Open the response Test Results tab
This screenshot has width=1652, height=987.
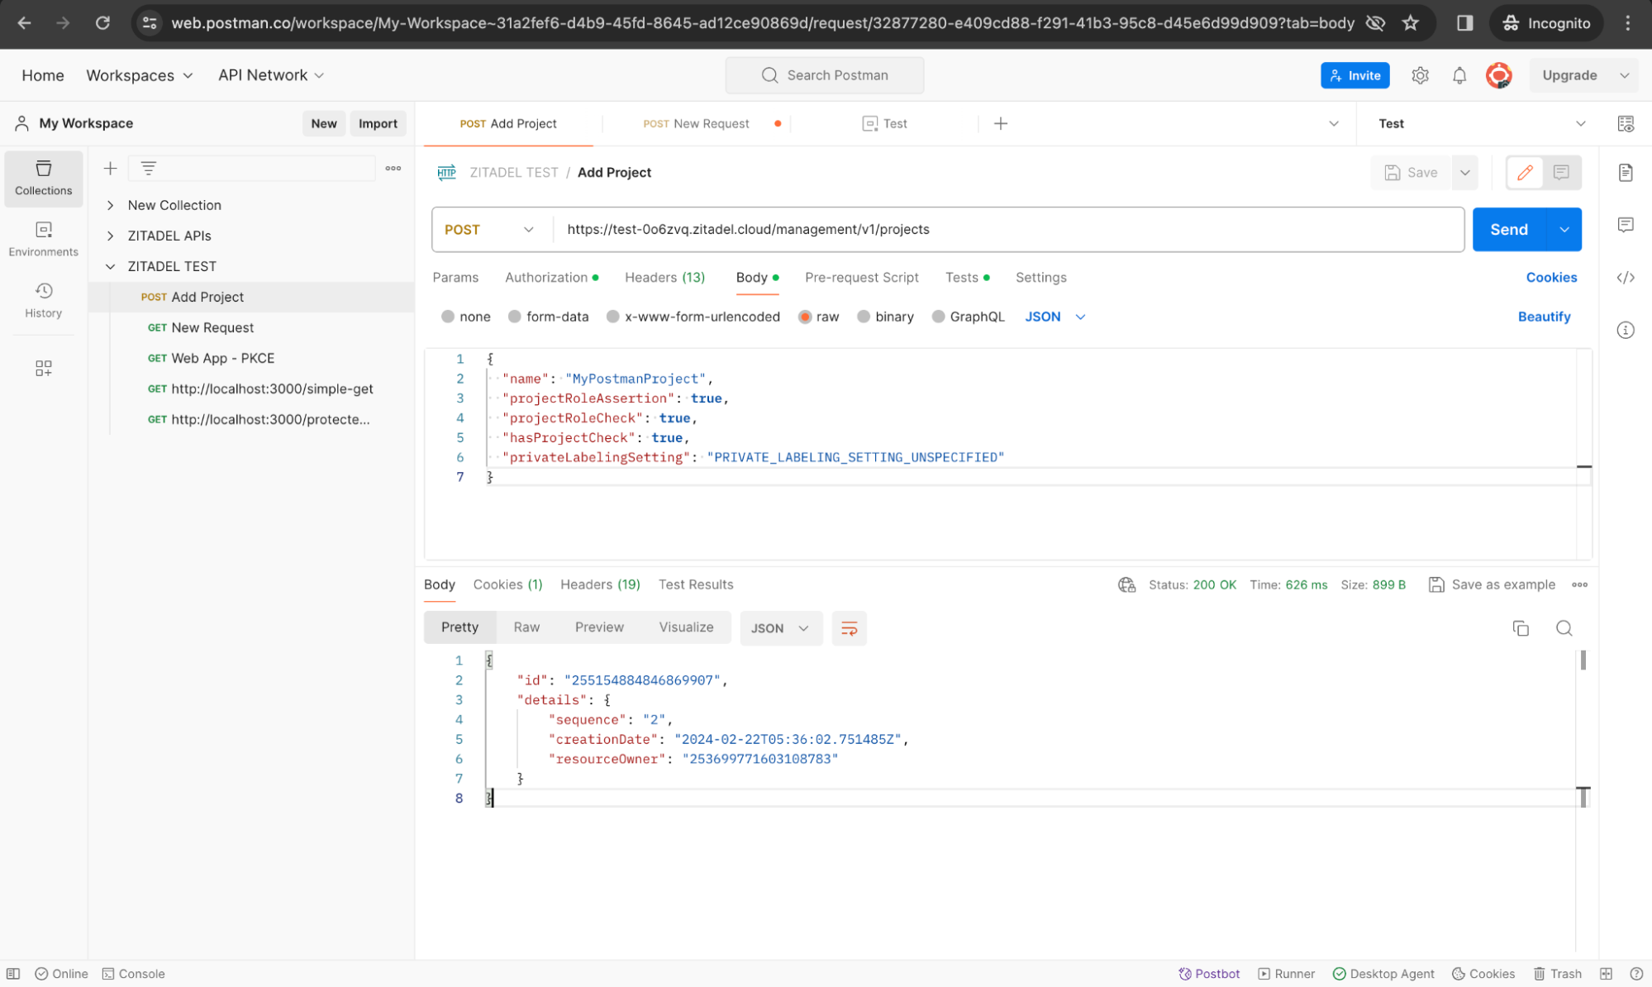[696, 585]
